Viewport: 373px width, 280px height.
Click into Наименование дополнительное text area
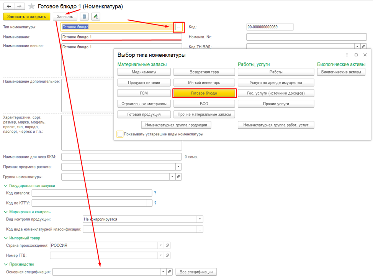(x=88, y=96)
